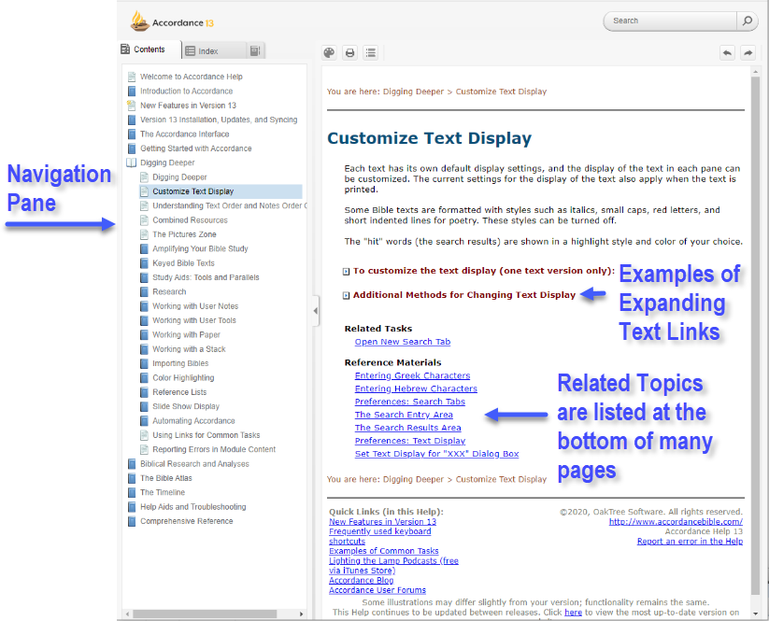This screenshot has height=621, width=769.
Task: Open 'Entering Greek Characters' link
Action: (x=412, y=375)
